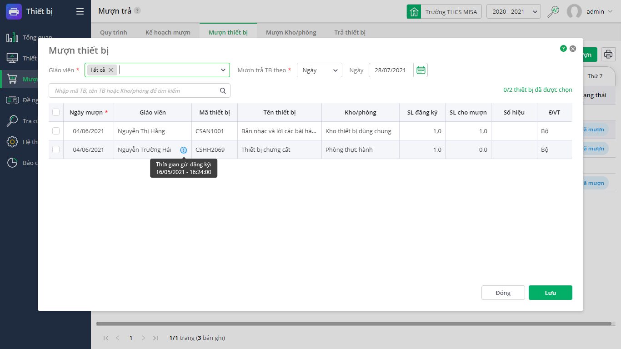
Task: Click the date field 28/07/2021
Action: coord(391,70)
